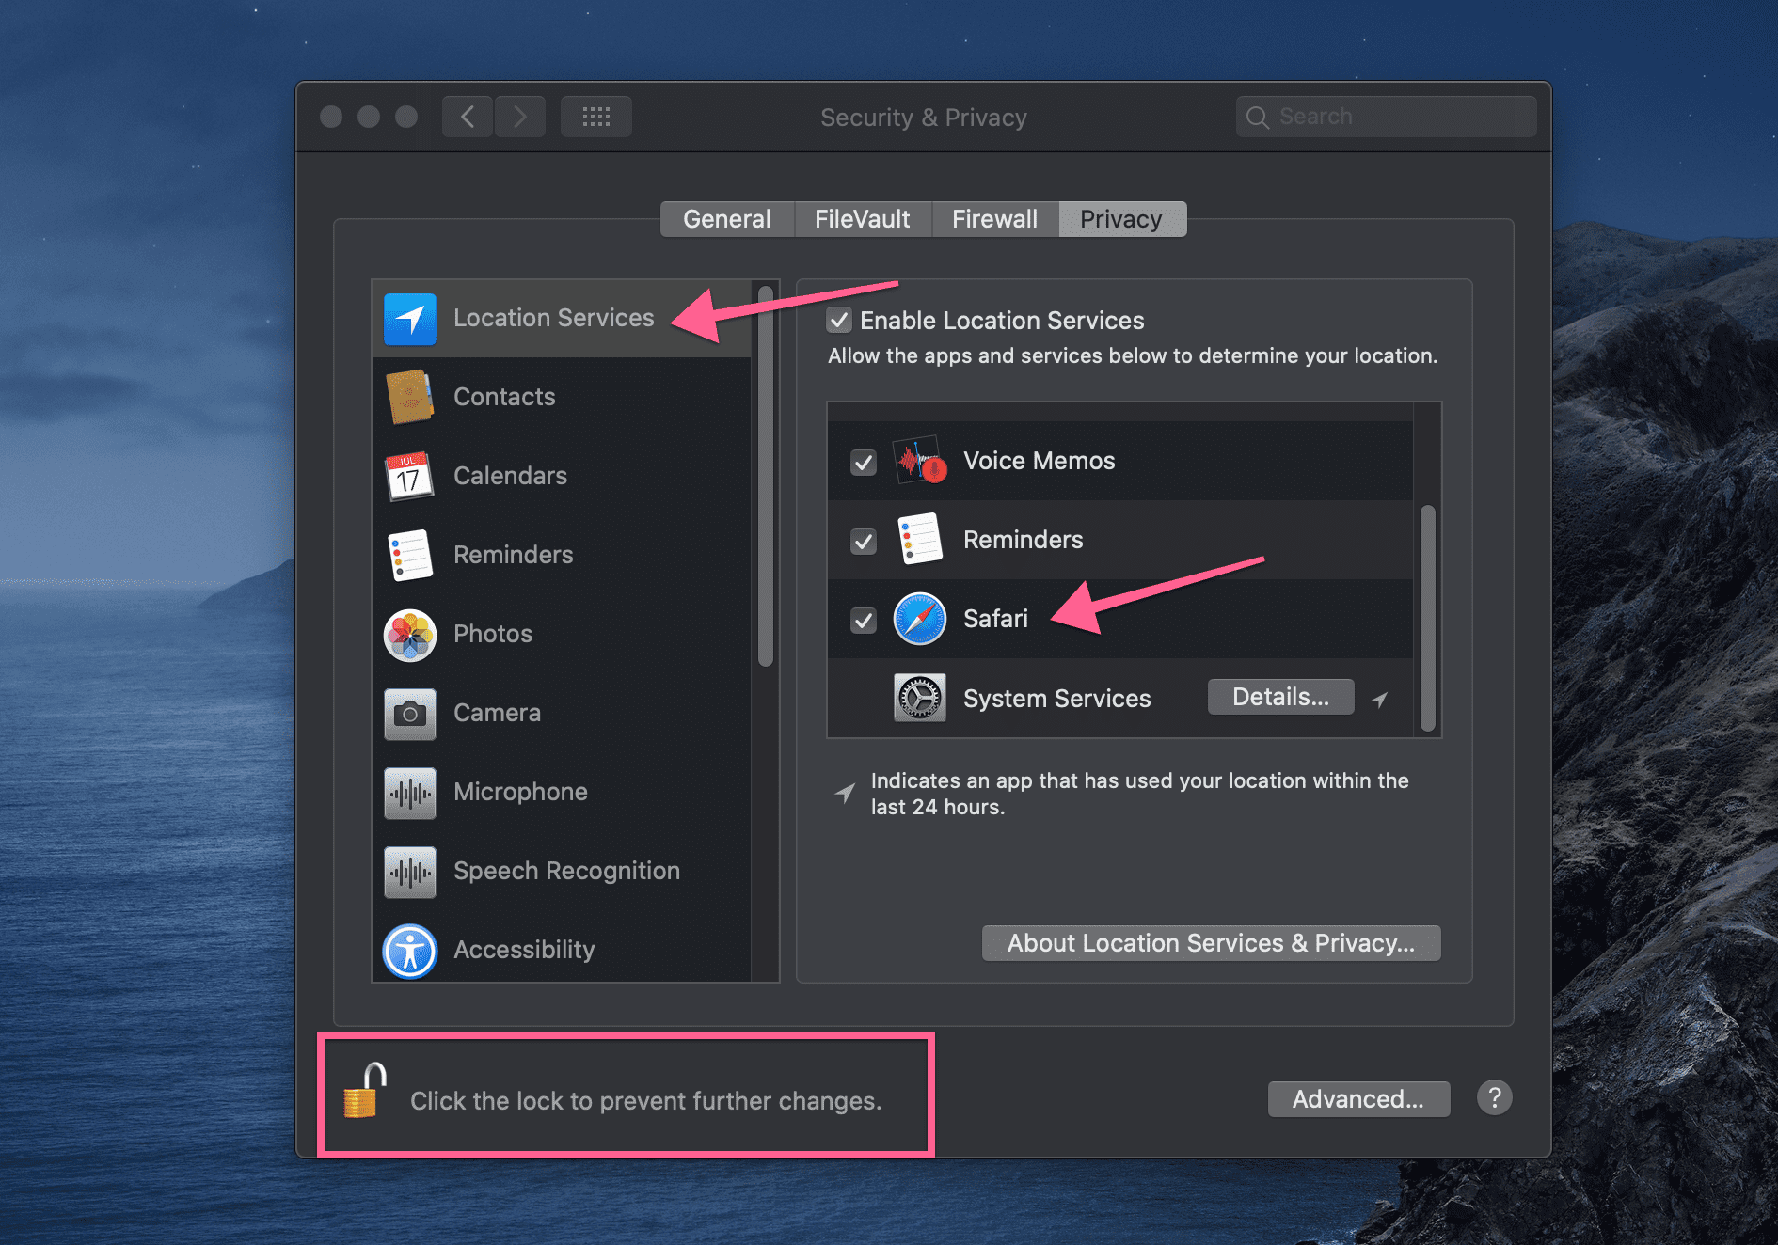Screen dimensions: 1778x1245
Task: Uncheck Reminders location access checkbox
Action: (864, 541)
